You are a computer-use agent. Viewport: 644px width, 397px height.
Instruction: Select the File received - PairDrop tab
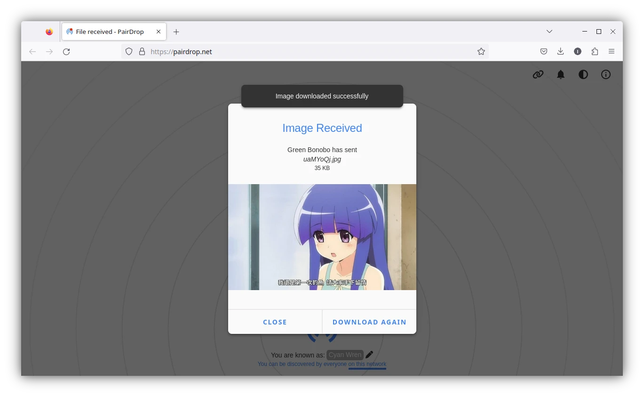pos(109,32)
